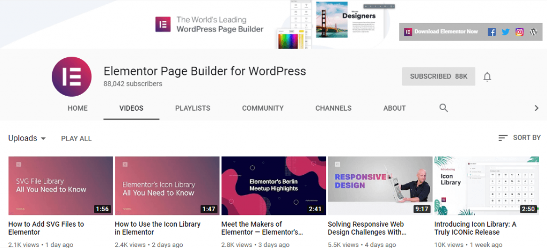547x248 pixels.
Task: Open the channel search magnifier
Action: click(x=443, y=108)
